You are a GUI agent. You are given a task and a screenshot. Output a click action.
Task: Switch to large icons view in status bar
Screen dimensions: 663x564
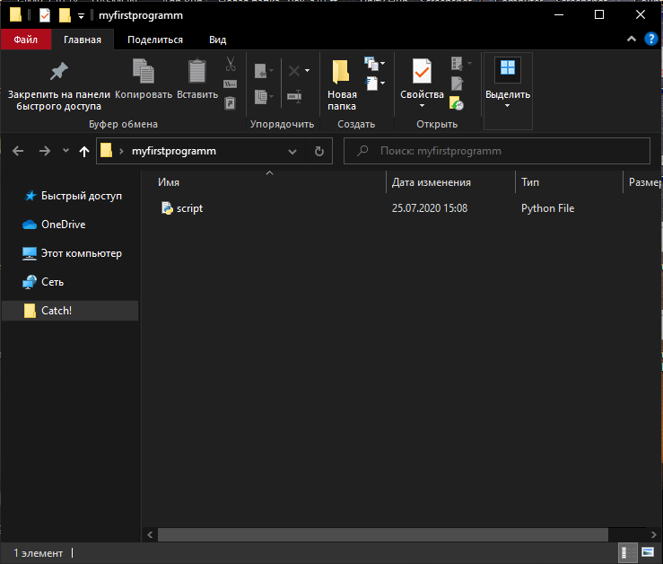coord(648,552)
